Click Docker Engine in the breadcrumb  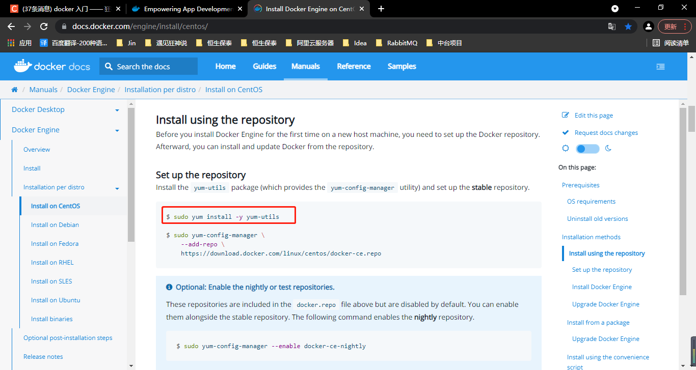pyautogui.click(x=91, y=90)
